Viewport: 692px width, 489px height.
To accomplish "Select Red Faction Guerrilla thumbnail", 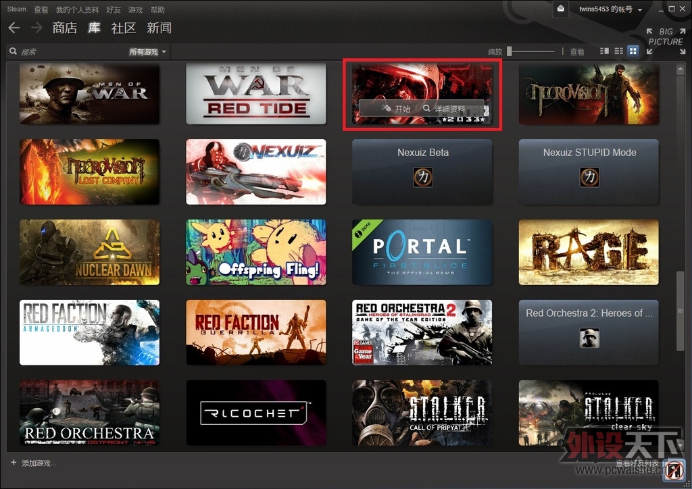I will (256, 332).
